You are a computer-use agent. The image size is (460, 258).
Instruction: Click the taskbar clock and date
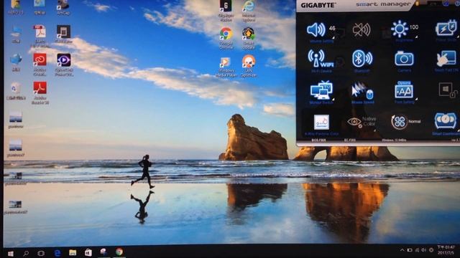(446, 249)
